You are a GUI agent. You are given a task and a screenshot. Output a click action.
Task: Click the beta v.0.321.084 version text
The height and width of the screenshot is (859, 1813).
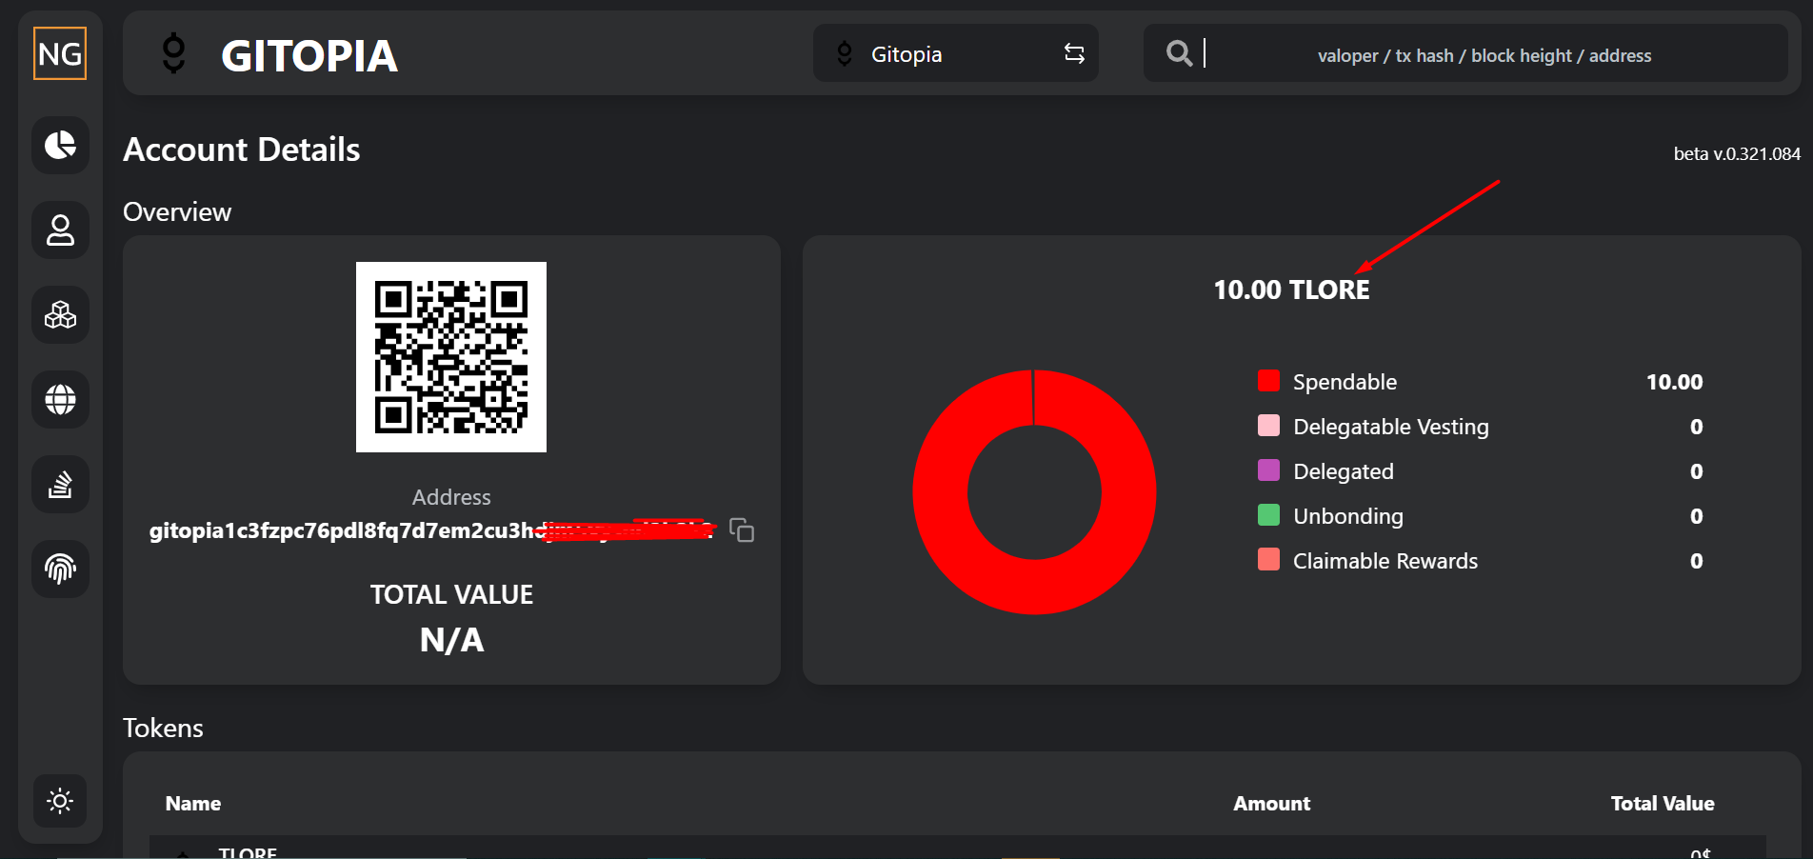[1737, 153]
